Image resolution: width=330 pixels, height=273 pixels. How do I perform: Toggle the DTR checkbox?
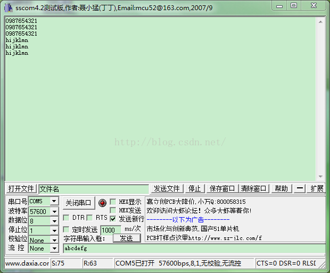pyautogui.click(x=67, y=218)
